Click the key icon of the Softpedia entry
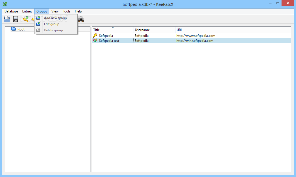 [95, 35]
